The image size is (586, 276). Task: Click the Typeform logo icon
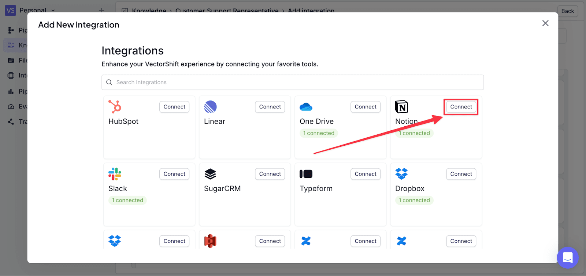[x=306, y=174]
